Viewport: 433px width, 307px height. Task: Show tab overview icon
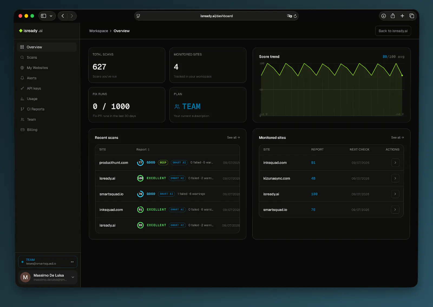point(412,16)
